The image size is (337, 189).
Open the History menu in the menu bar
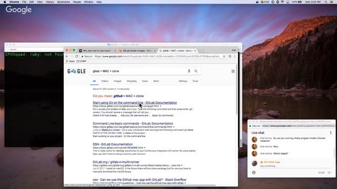[x=49, y=2]
